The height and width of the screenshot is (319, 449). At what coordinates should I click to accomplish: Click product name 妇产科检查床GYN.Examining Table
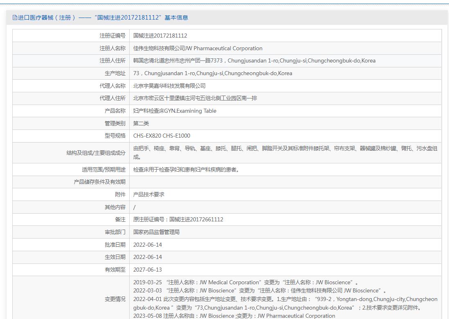tap(175, 111)
